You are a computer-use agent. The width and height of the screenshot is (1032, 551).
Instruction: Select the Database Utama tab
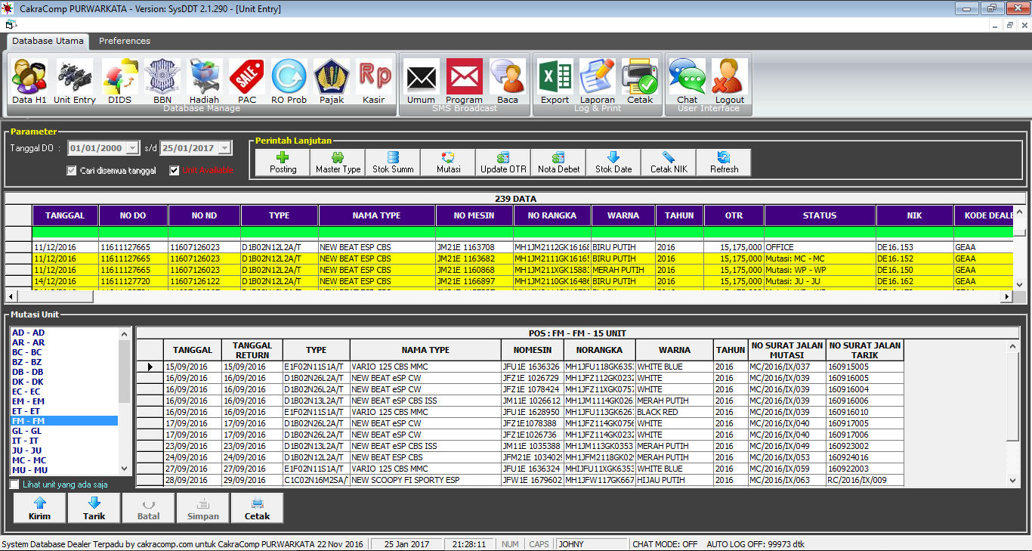coord(48,41)
